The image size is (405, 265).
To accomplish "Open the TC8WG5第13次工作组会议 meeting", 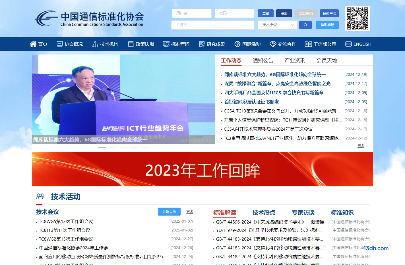I will [66, 221].
